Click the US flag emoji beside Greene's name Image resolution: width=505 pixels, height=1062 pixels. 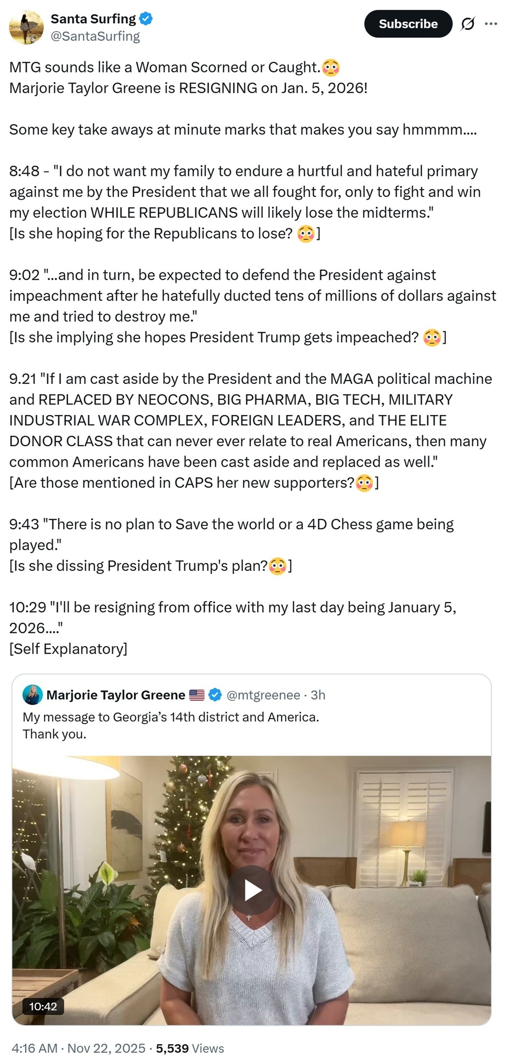(197, 695)
